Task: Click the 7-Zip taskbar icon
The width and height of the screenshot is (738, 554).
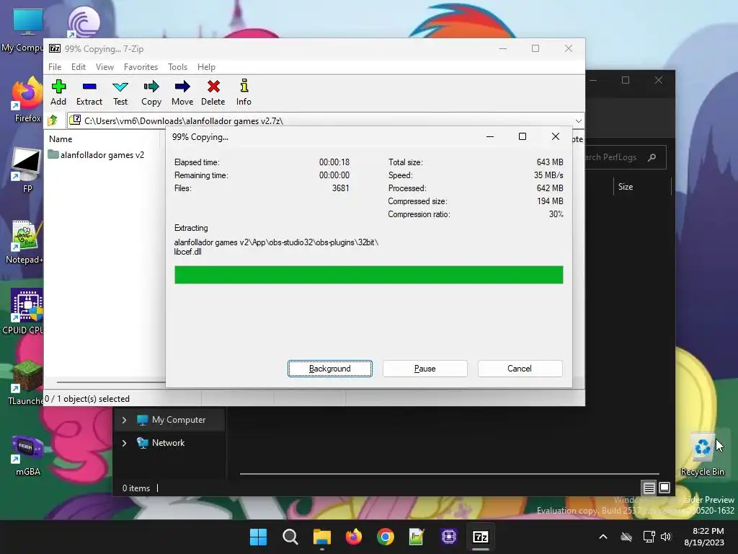Action: pyautogui.click(x=481, y=537)
